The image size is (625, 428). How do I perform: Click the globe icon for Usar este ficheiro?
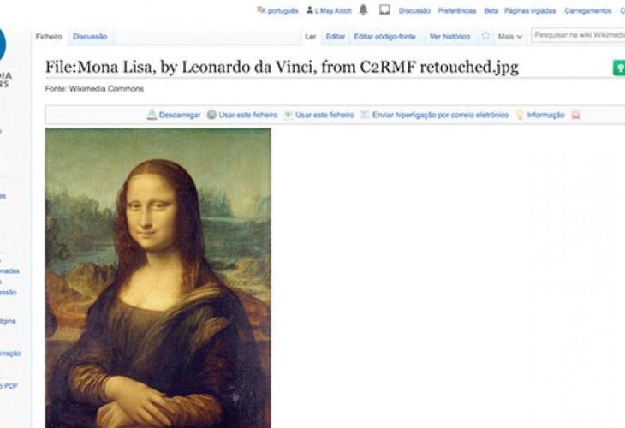click(211, 115)
